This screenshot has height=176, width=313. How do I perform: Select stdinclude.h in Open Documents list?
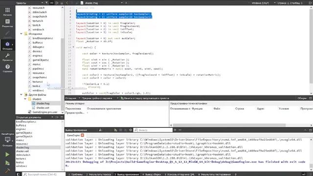pos(23,154)
